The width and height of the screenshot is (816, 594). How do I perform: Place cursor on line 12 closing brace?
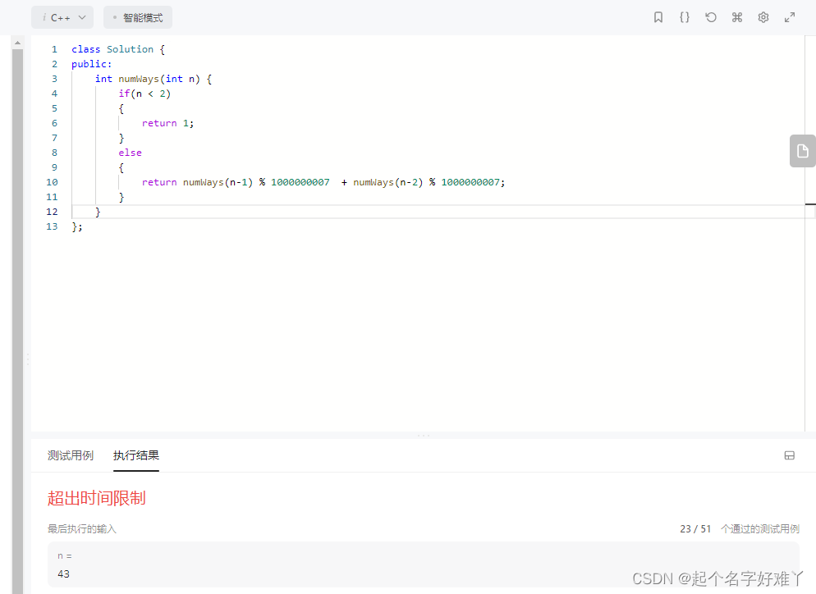[98, 212]
